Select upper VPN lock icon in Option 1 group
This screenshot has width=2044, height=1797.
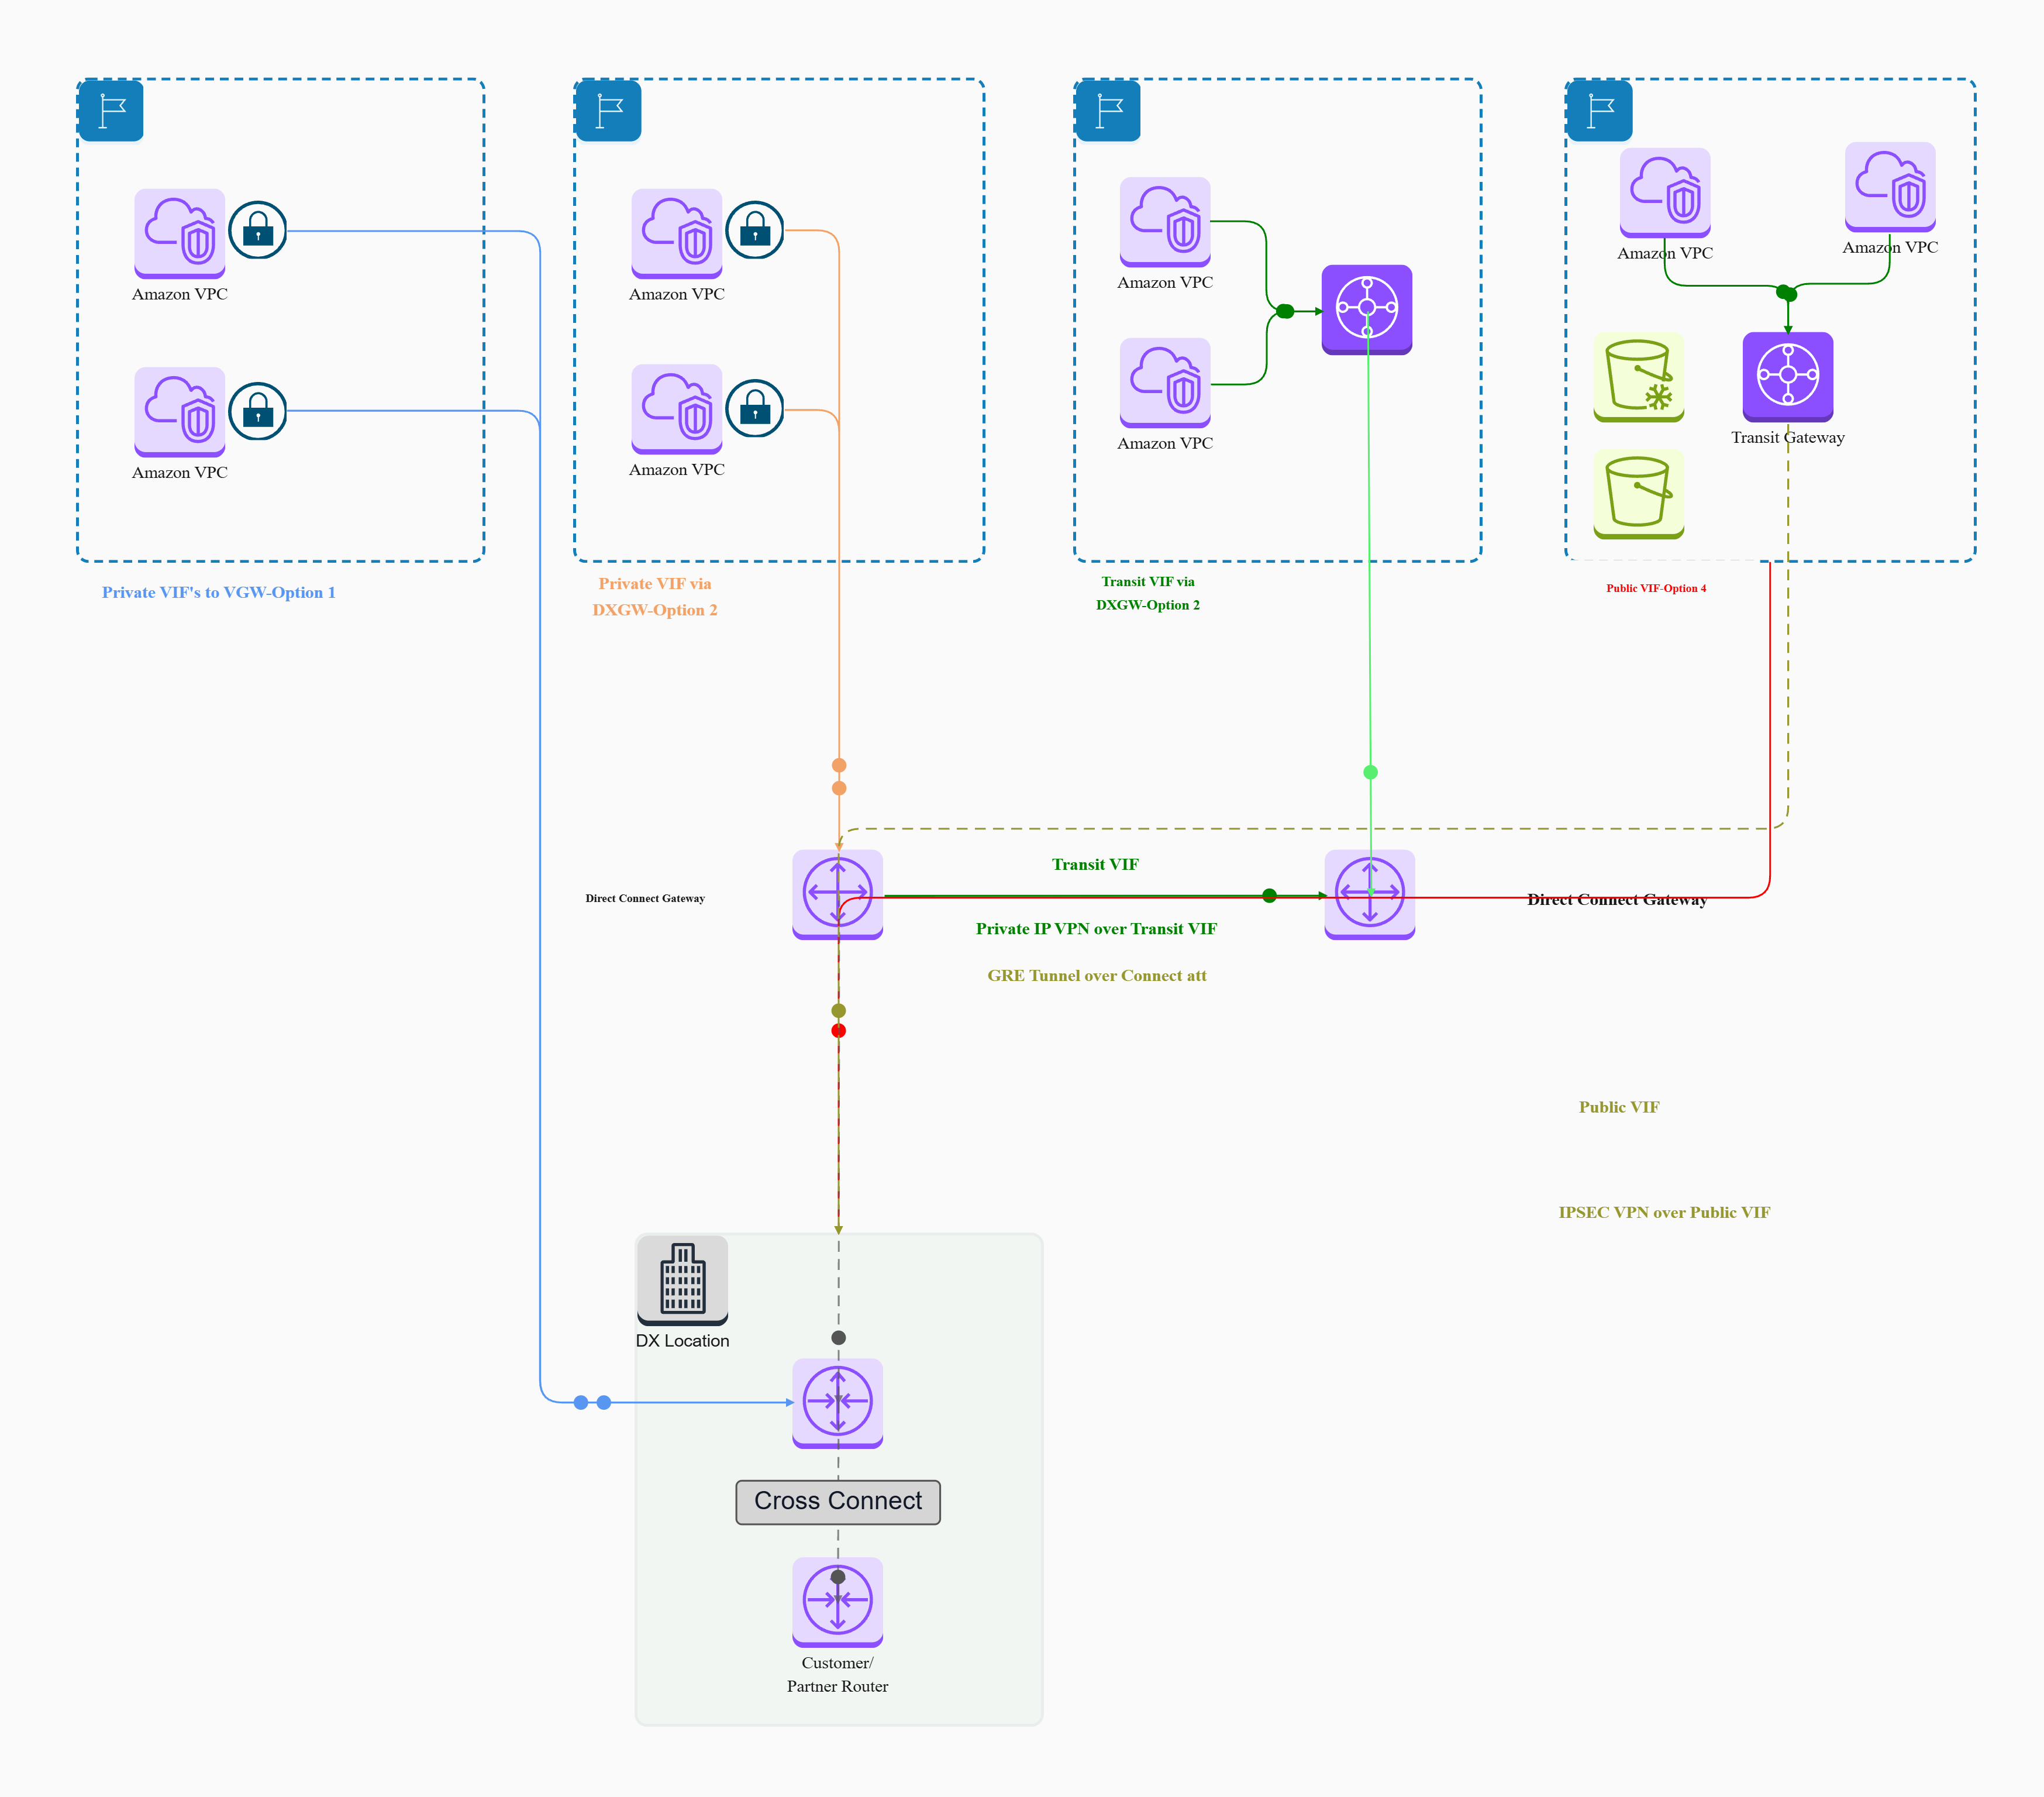pyautogui.click(x=258, y=231)
